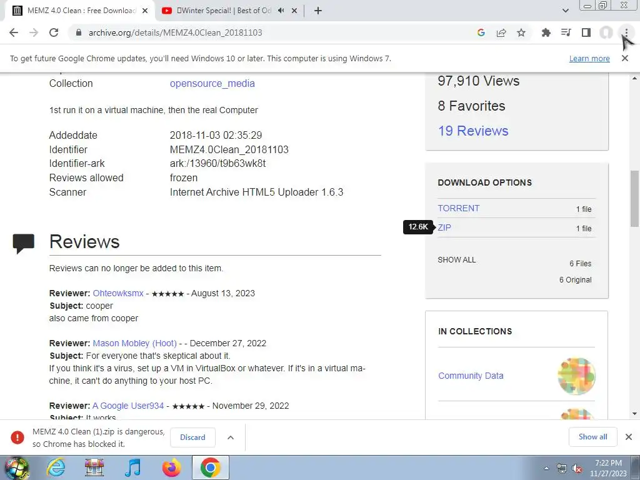Select the 8 Favorites text
This screenshot has height=480, width=640.
[x=471, y=106]
